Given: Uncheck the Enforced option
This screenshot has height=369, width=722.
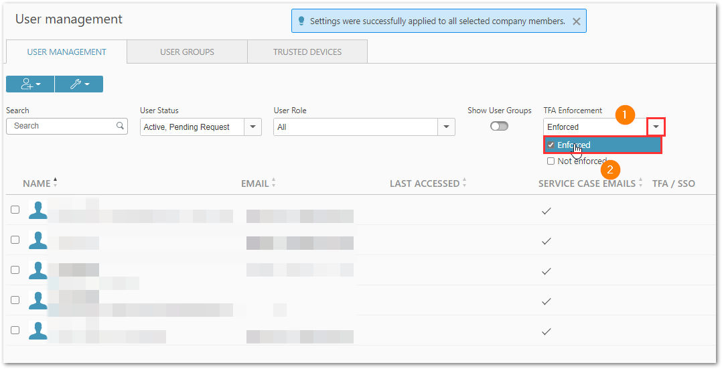Looking at the screenshot, I should [x=551, y=145].
